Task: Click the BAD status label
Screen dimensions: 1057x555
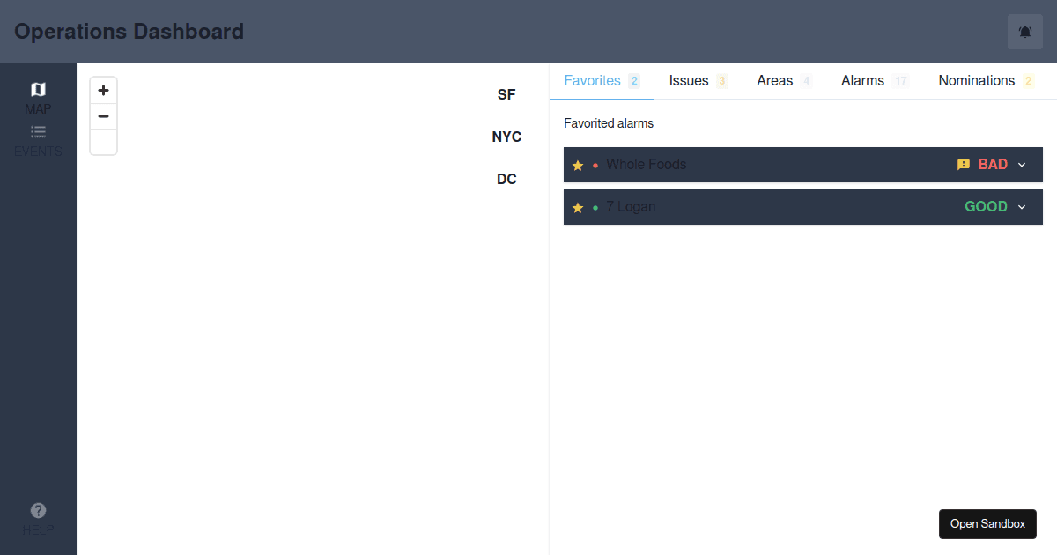Action: point(993,165)
